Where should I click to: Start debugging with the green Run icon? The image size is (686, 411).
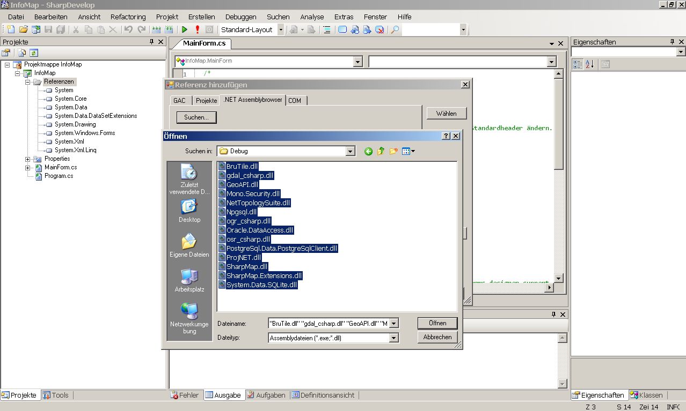point(184,29)
